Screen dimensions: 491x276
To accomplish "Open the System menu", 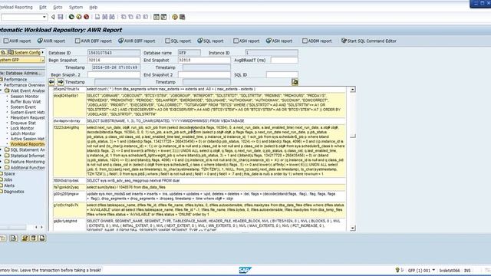I will (76, 7).
